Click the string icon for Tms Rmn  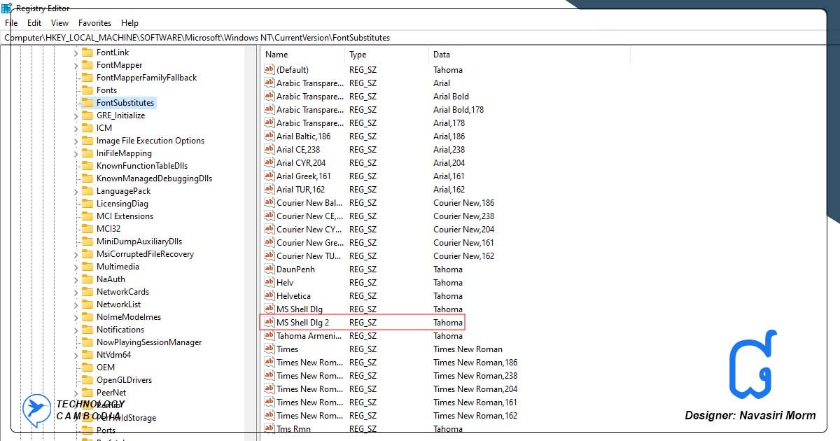pyautogui.click(x=269, y=428)
